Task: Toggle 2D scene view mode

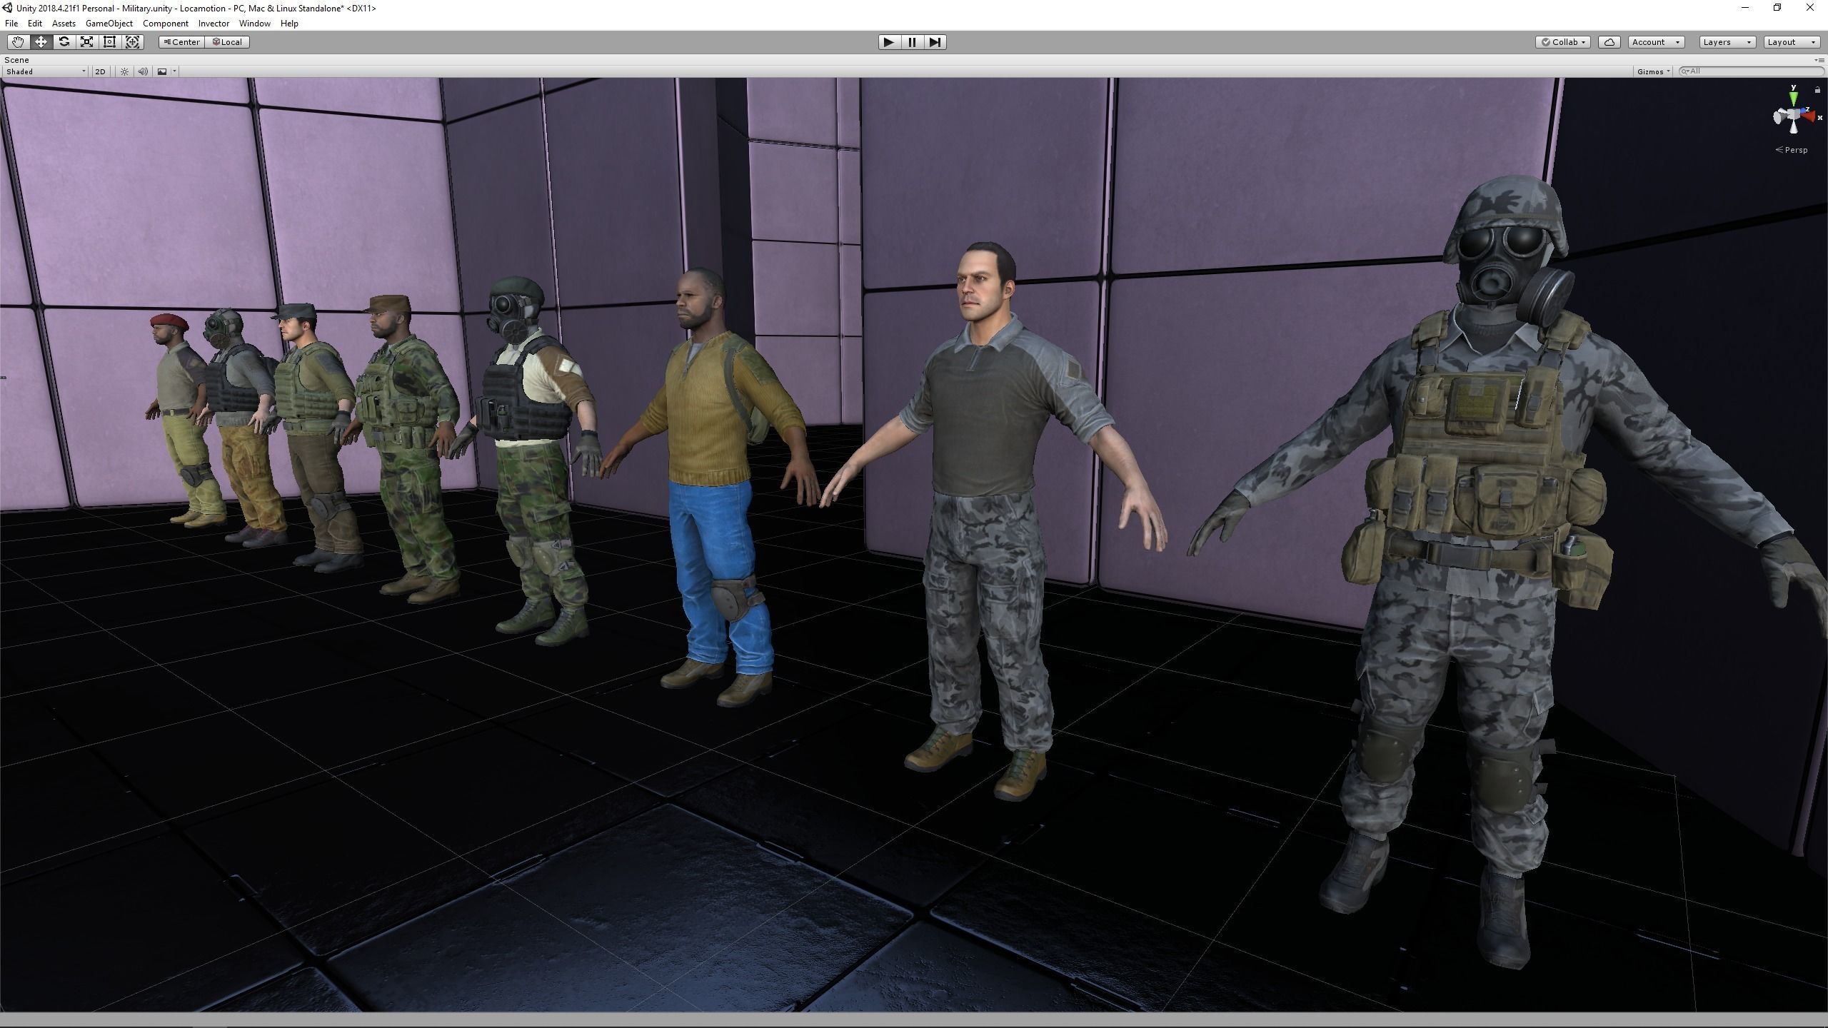Action: pyautogui.click(x=100, y=71)
